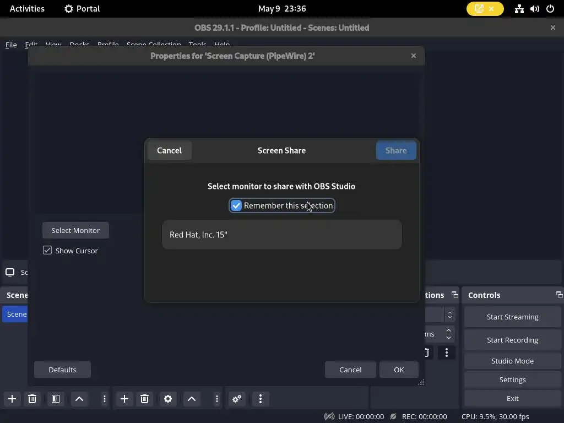Click the screen capture monitor icon
564x423 pixels.
point(10,272)
